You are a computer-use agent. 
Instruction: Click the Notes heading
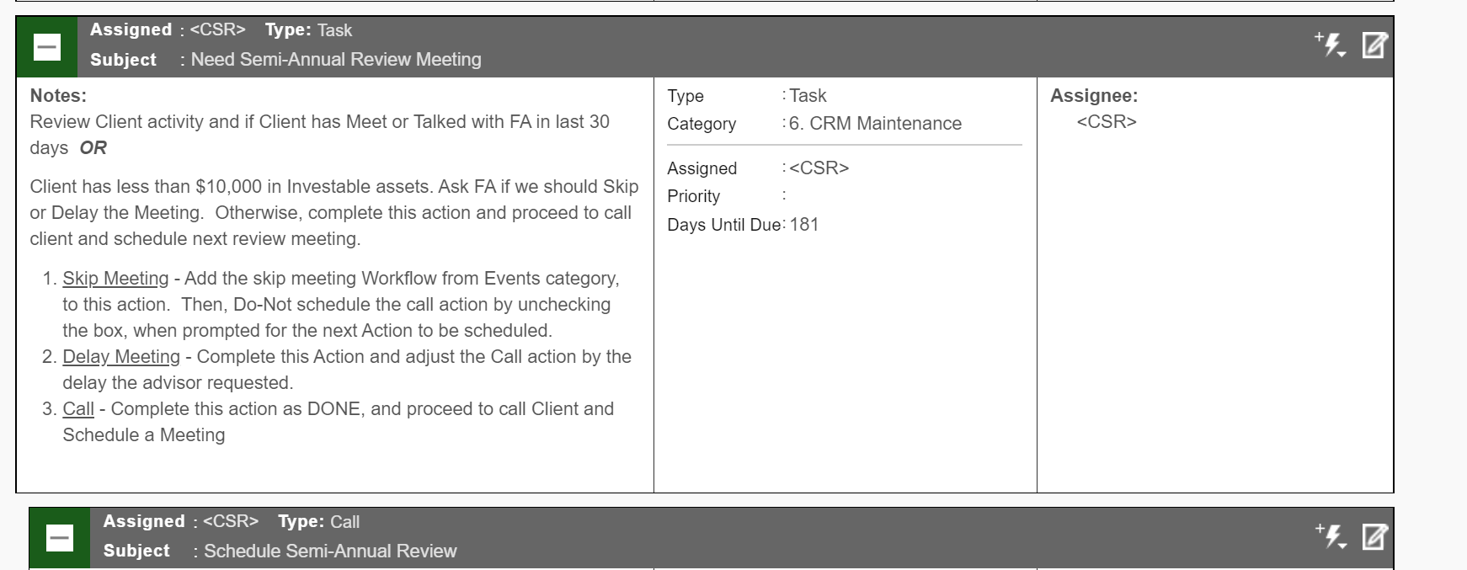(58, 96)
